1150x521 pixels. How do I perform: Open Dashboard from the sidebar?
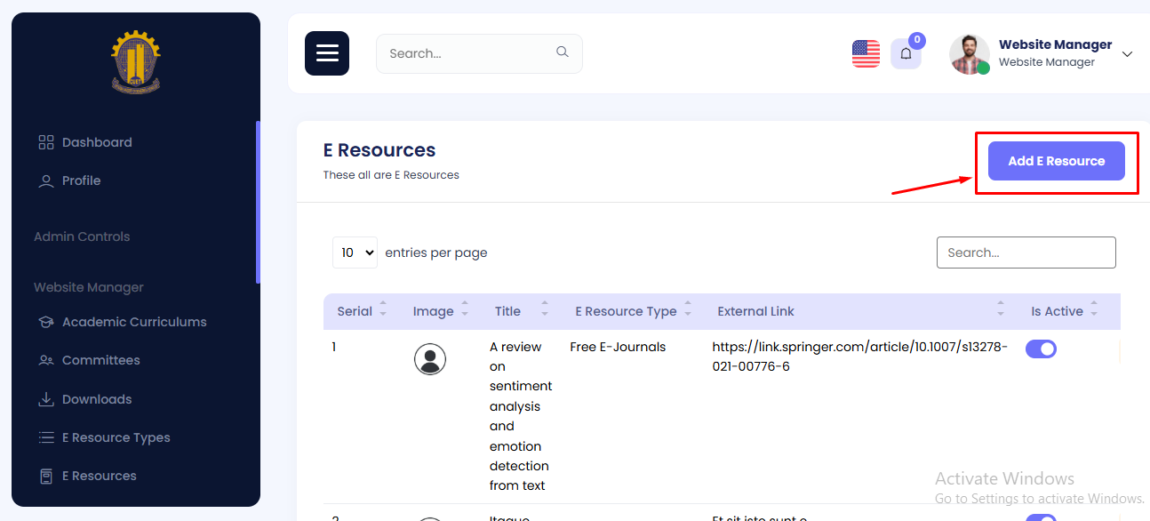pyautogui.click(x=96, y=142)
